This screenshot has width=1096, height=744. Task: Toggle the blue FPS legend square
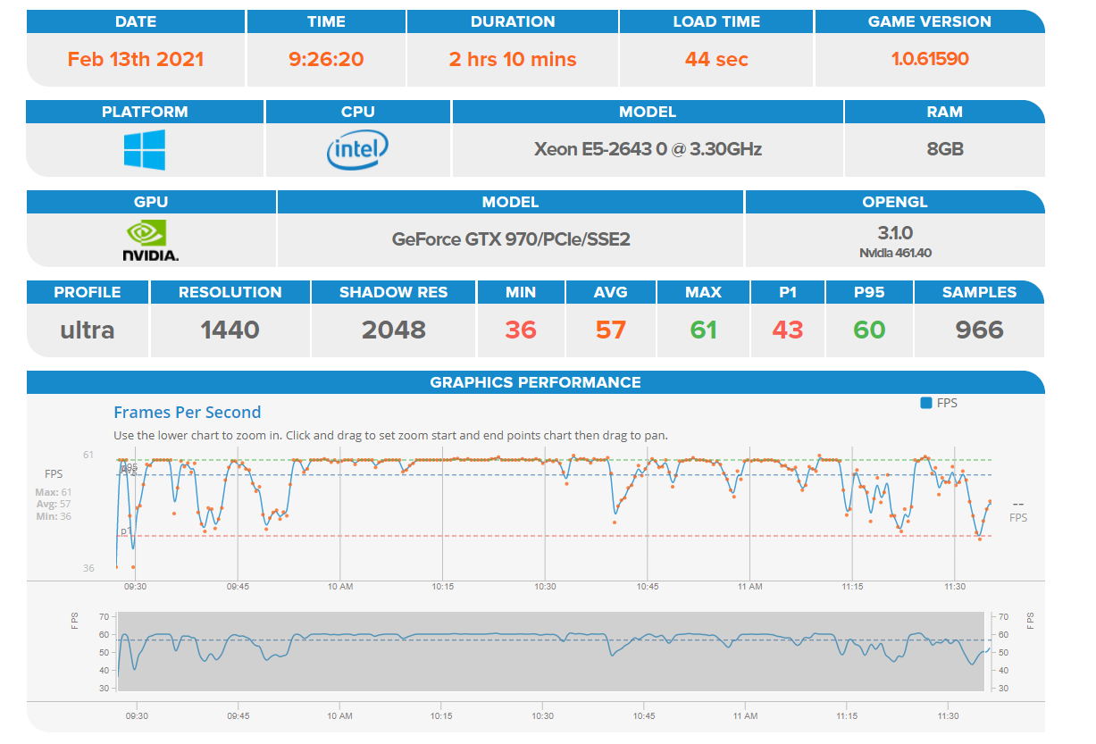click(x=926, y=403)
